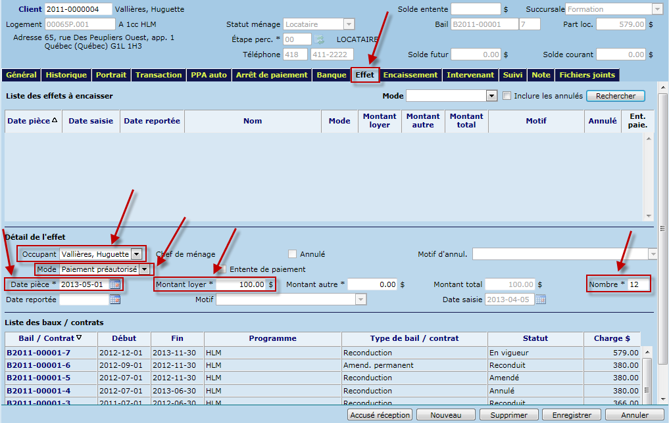
Task: Toggle the Entente de paiement checkbox
Action: pos(224,269)
